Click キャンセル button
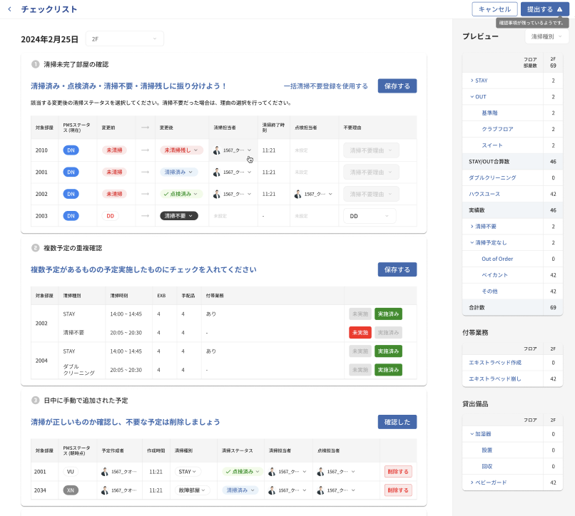The width and height of the screenshot is (575, 516). [494, 9]
